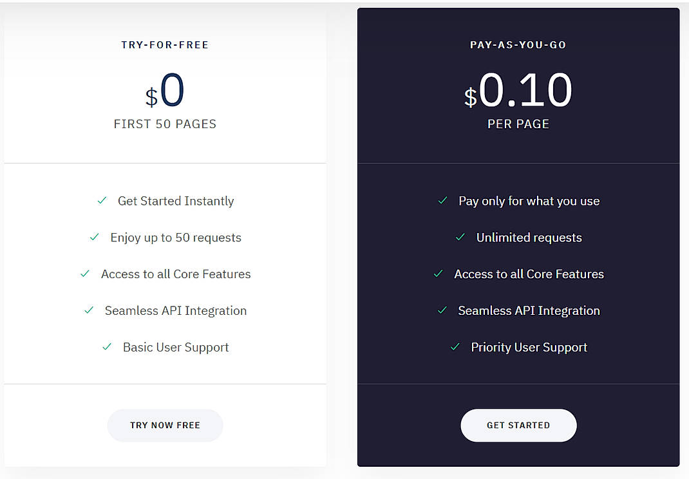The height and width of the screenshot is (479, 689).
Task: Select the $0 price on the free card
Action: (165, 90)
